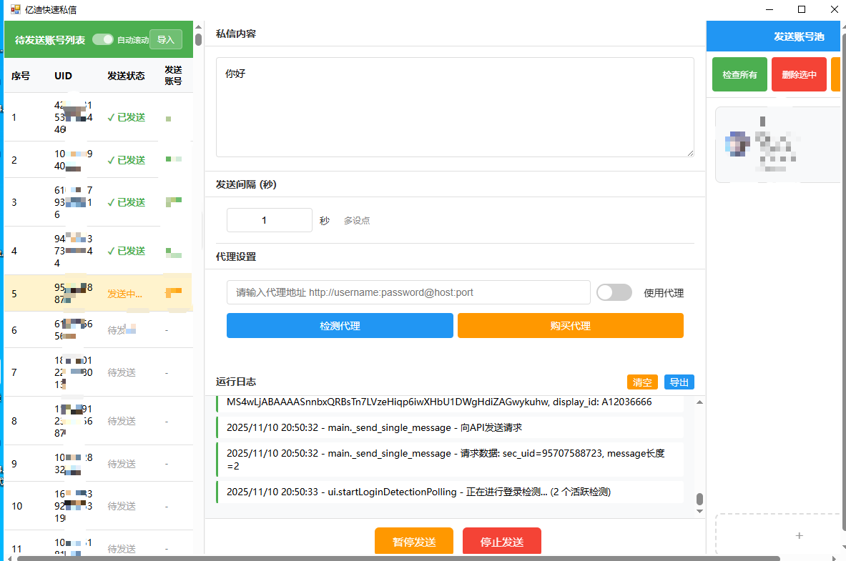Click the send interval seconds field

[269, 219]
